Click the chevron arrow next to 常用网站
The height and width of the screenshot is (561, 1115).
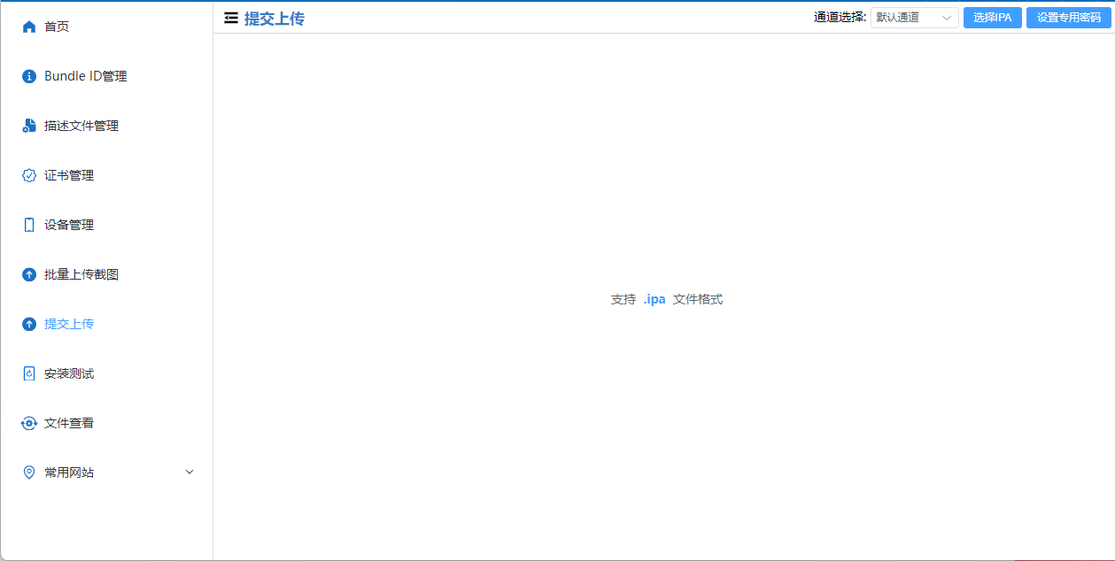point(190,473)
